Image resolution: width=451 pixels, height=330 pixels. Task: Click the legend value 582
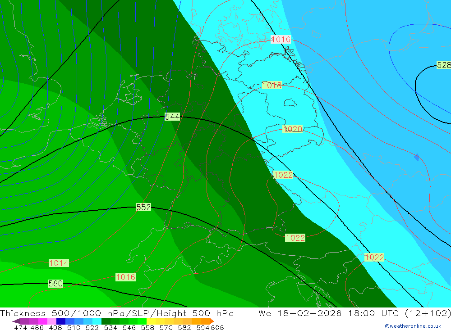184,328
